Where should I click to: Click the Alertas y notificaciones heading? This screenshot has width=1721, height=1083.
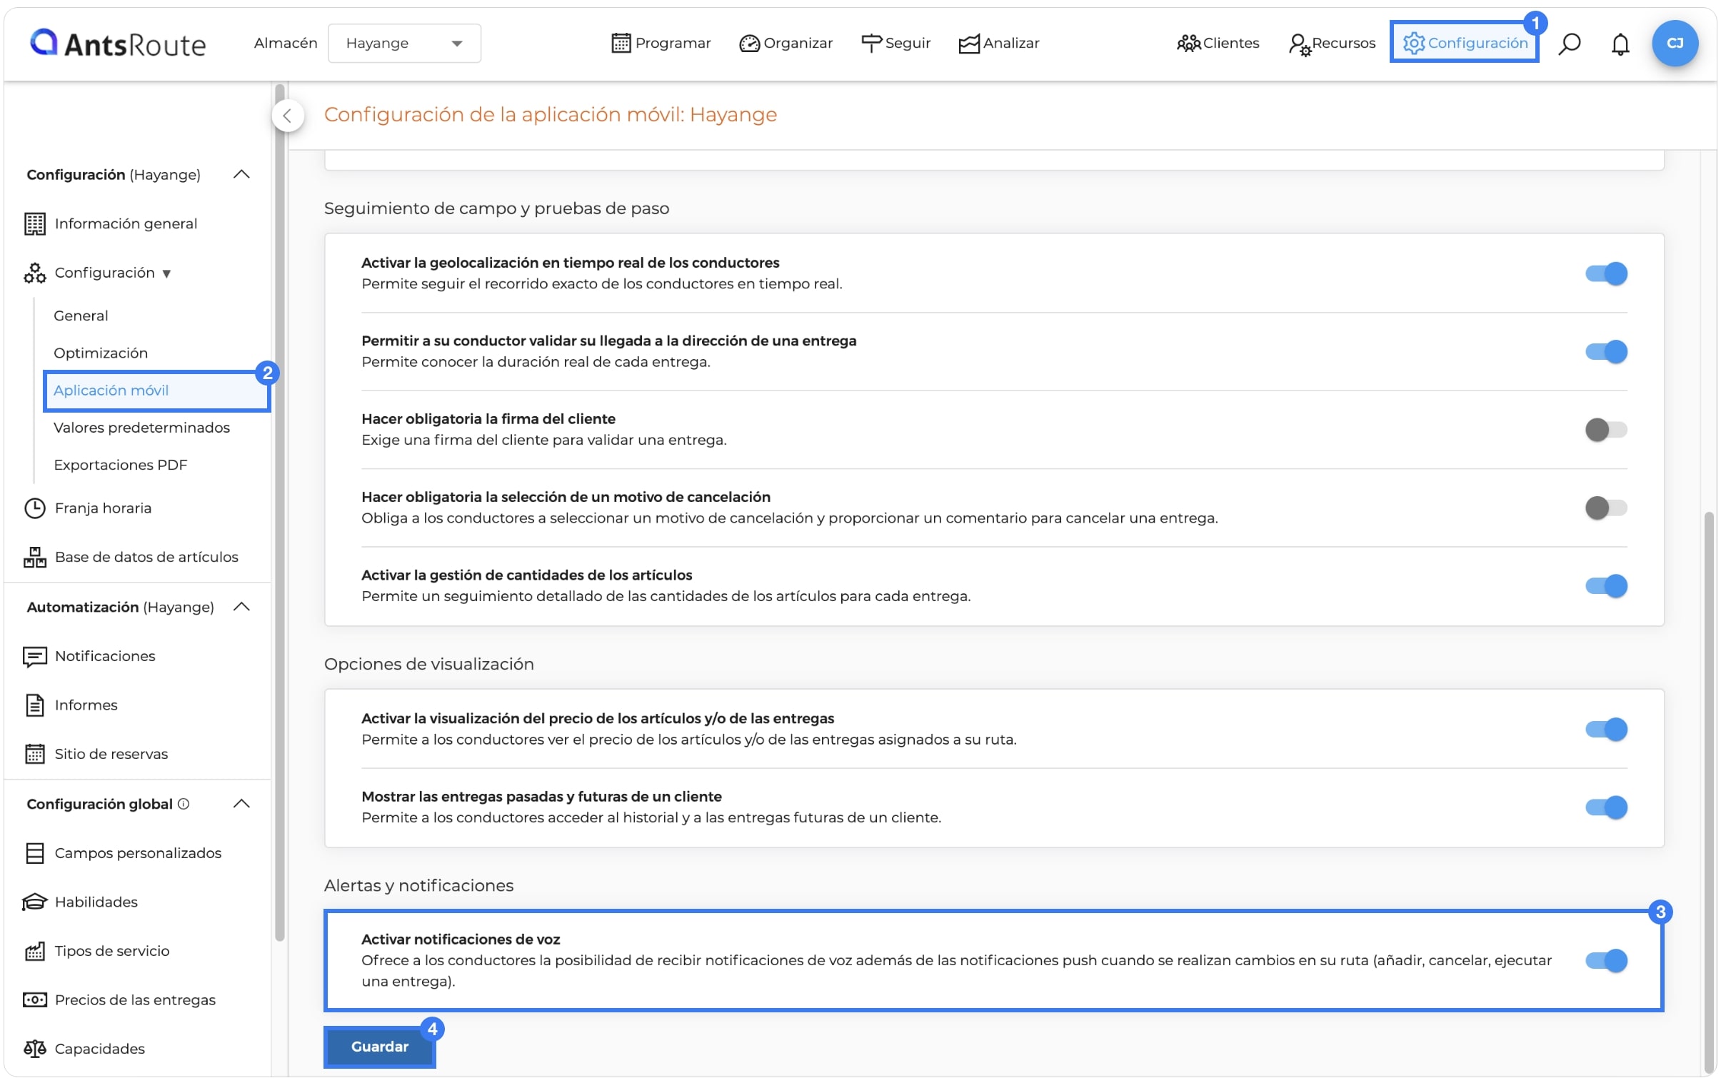[418, 885]
